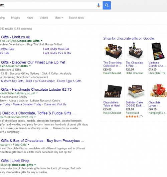Open Build Your Own Hamper link
Viewport: 167px width, 177px height.
40,81
